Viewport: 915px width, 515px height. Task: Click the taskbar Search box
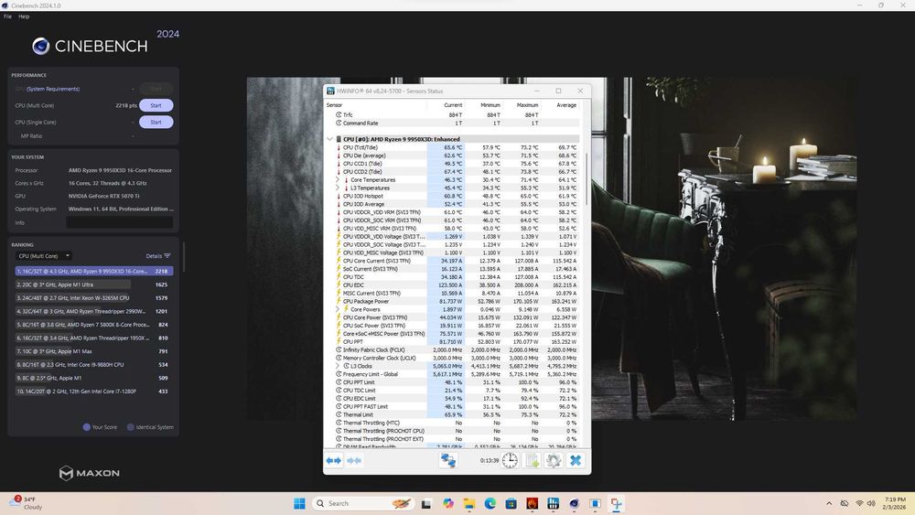(363, 503)
